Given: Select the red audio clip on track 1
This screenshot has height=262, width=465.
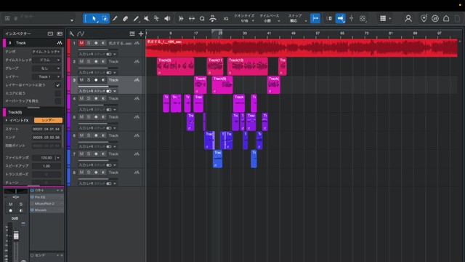Looking at the screenshot, I should (302, 48).
